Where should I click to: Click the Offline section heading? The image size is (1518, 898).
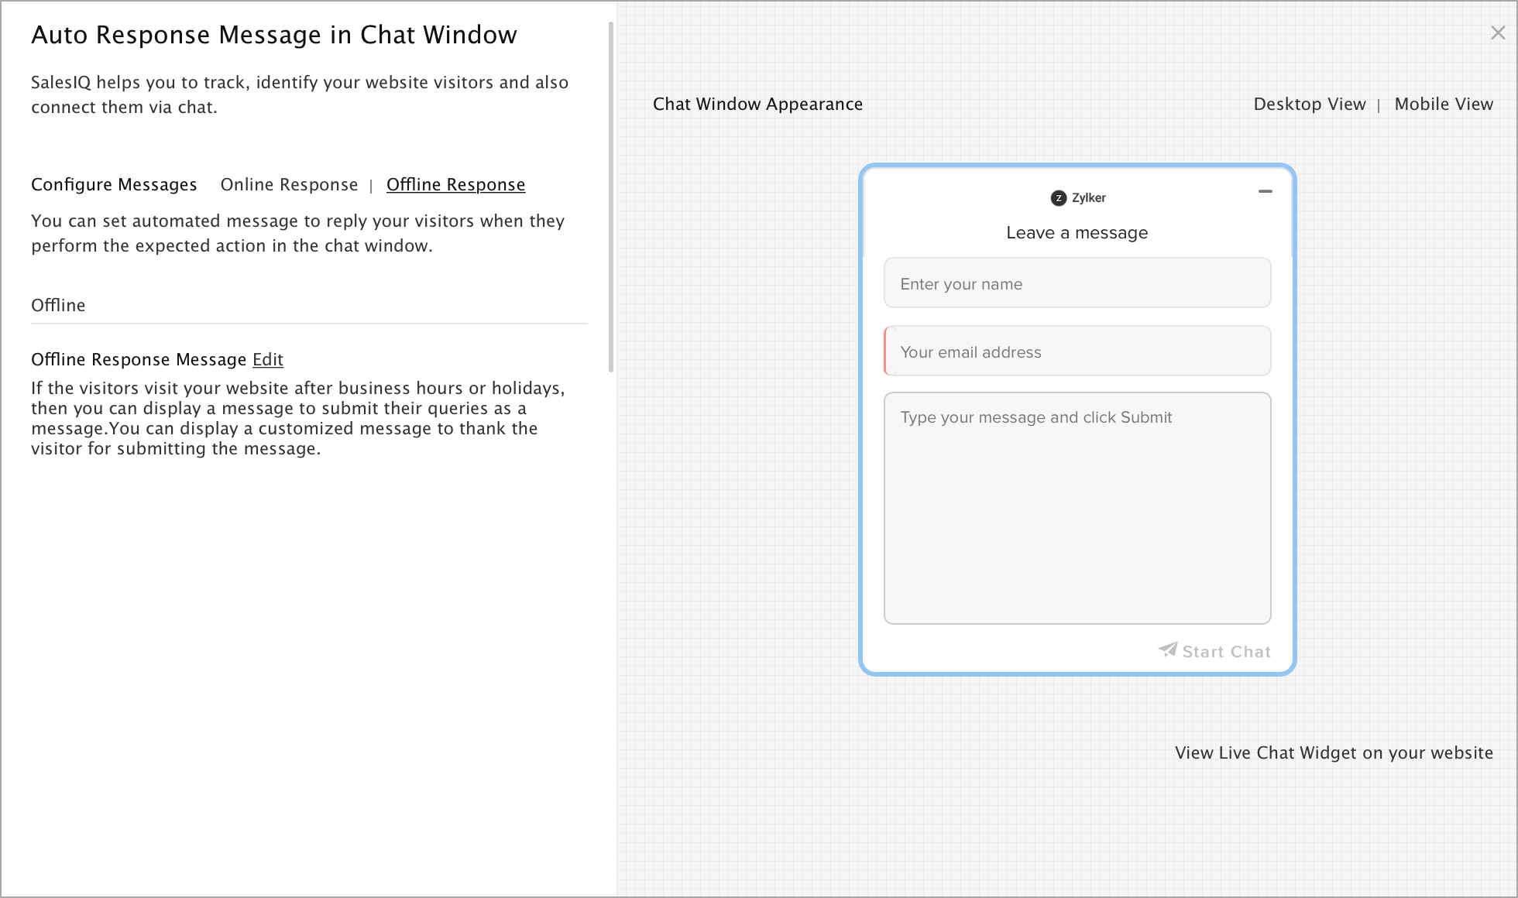point(58,306)
